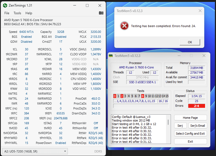The height and width of the screenshot is (156, 216).
Task: Close the TestMem5 main window
Action: point(204,56)
